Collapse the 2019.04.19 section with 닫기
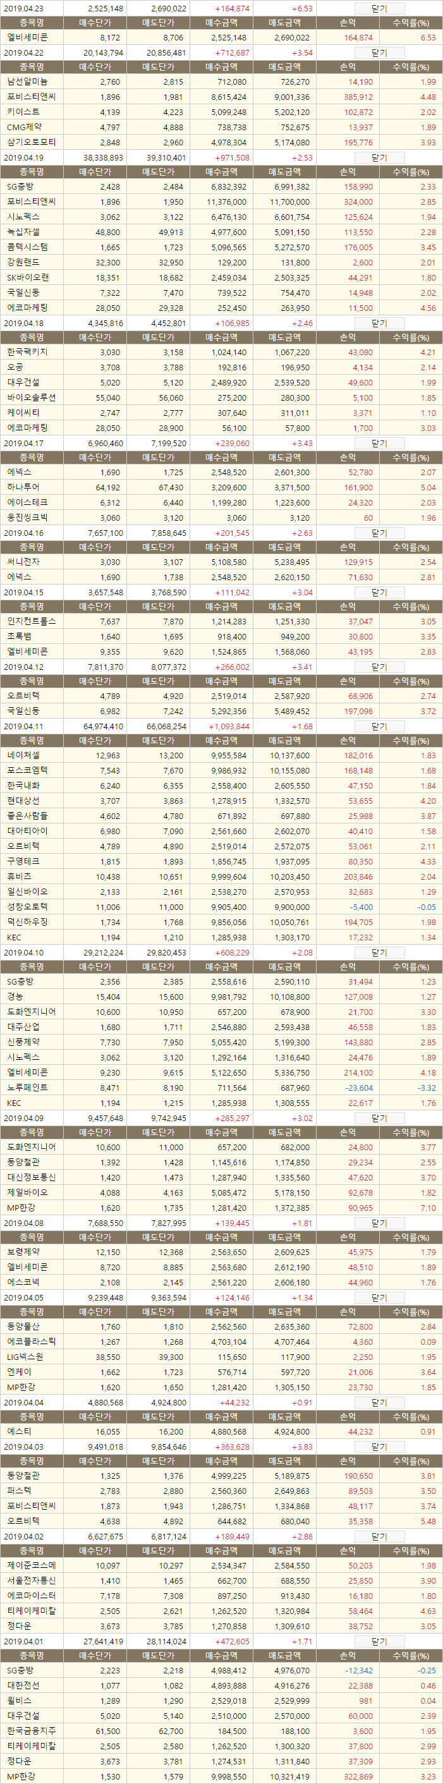The image size is (443, 1784). pyautogui.click(x=379, y=158)
